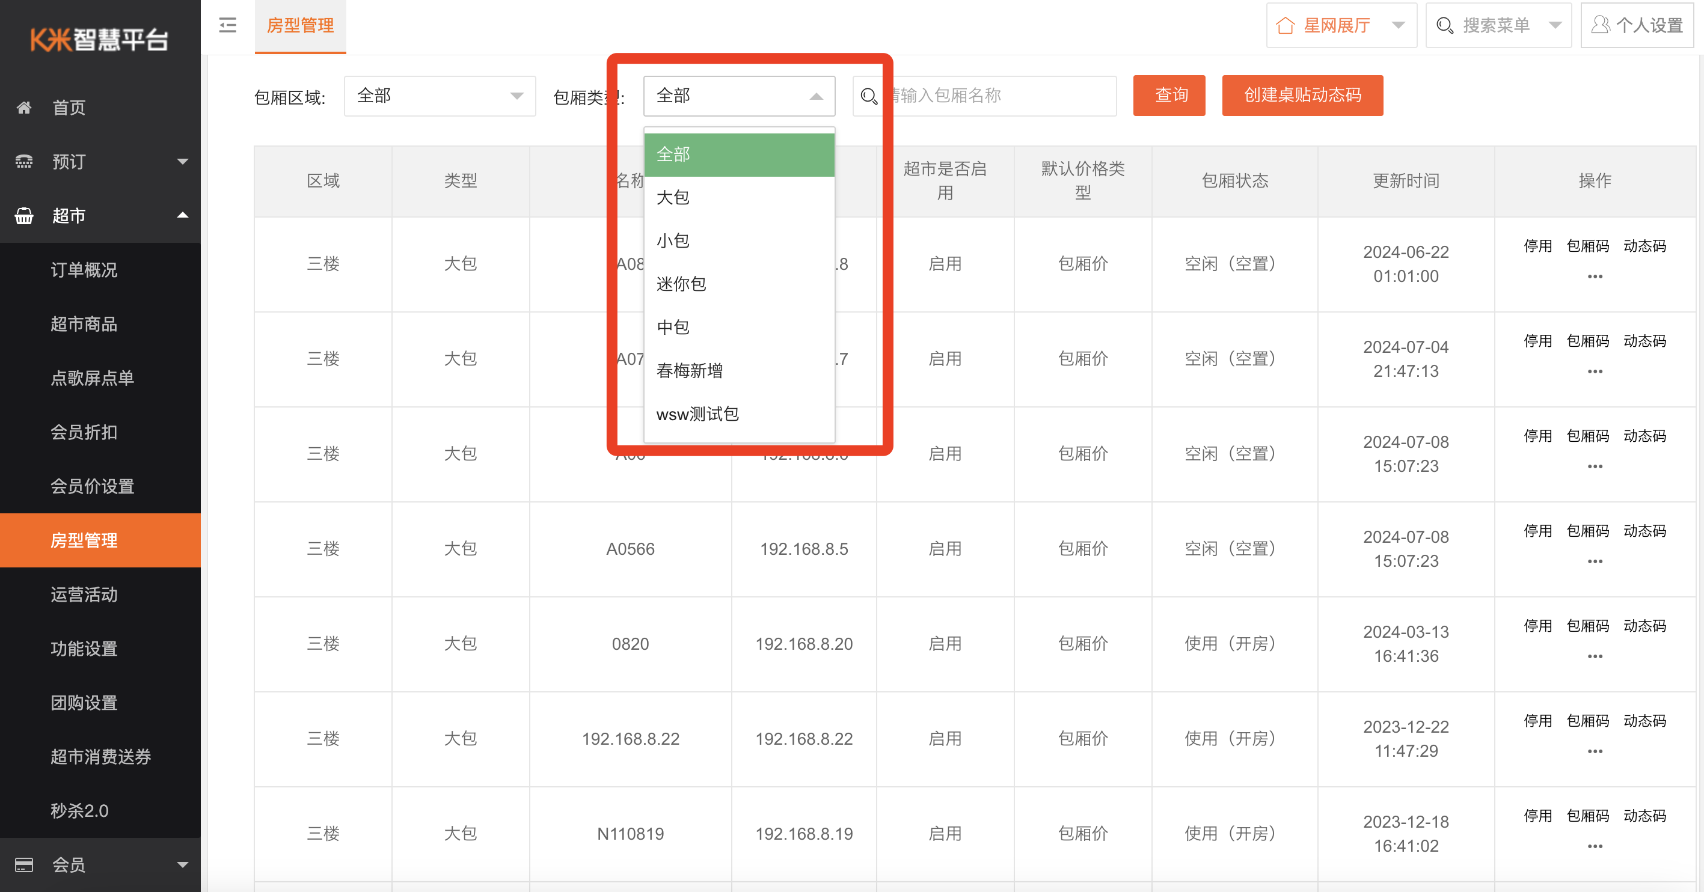Click the house icon in 星网展厅 selector

1286,26
